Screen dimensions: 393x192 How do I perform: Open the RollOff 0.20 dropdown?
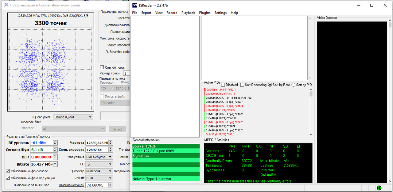click(x=99, y=178)
